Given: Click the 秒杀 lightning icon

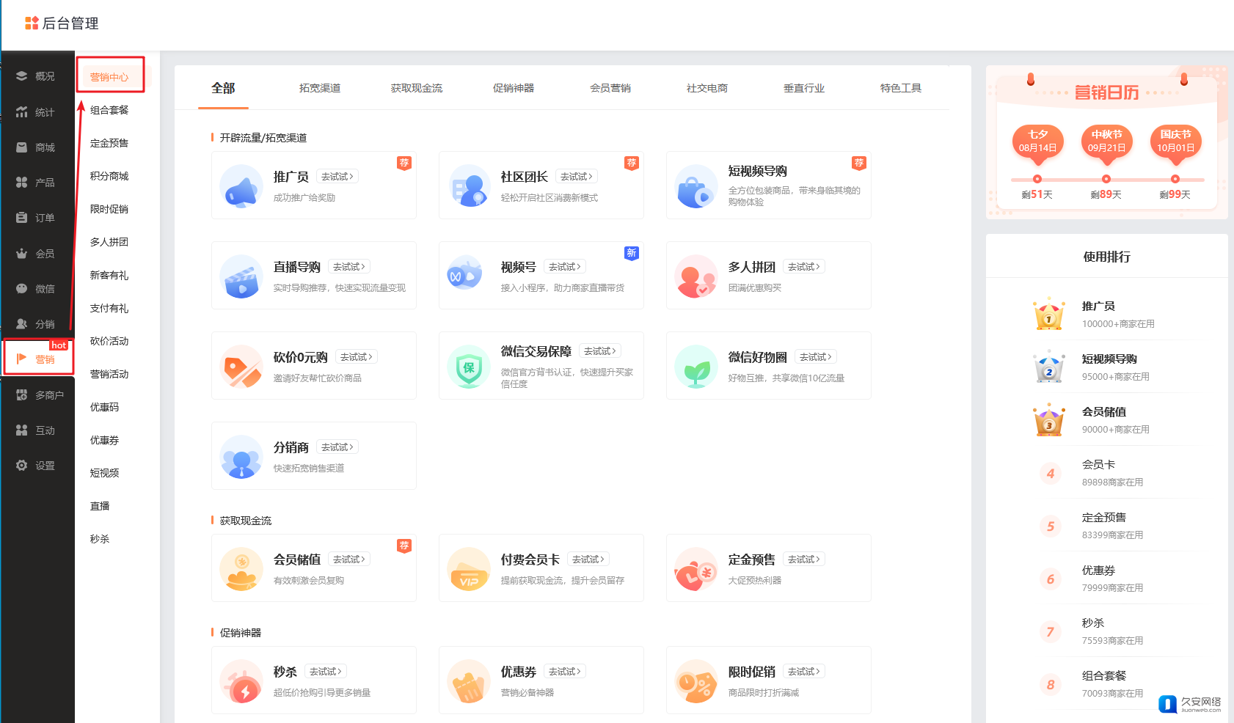Looking at the screenshot, I should click(x=241, y=681).
